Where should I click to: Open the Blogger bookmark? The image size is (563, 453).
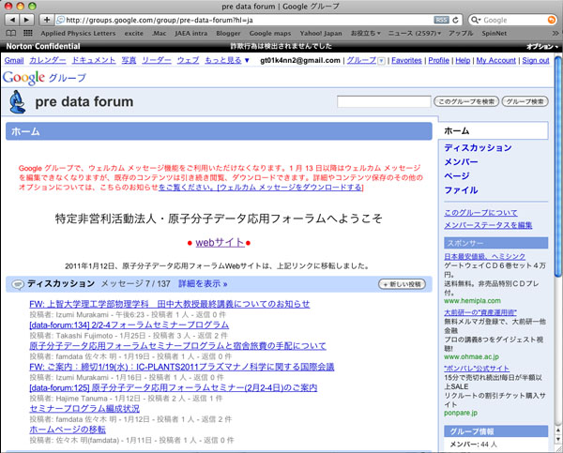(228, 34)
